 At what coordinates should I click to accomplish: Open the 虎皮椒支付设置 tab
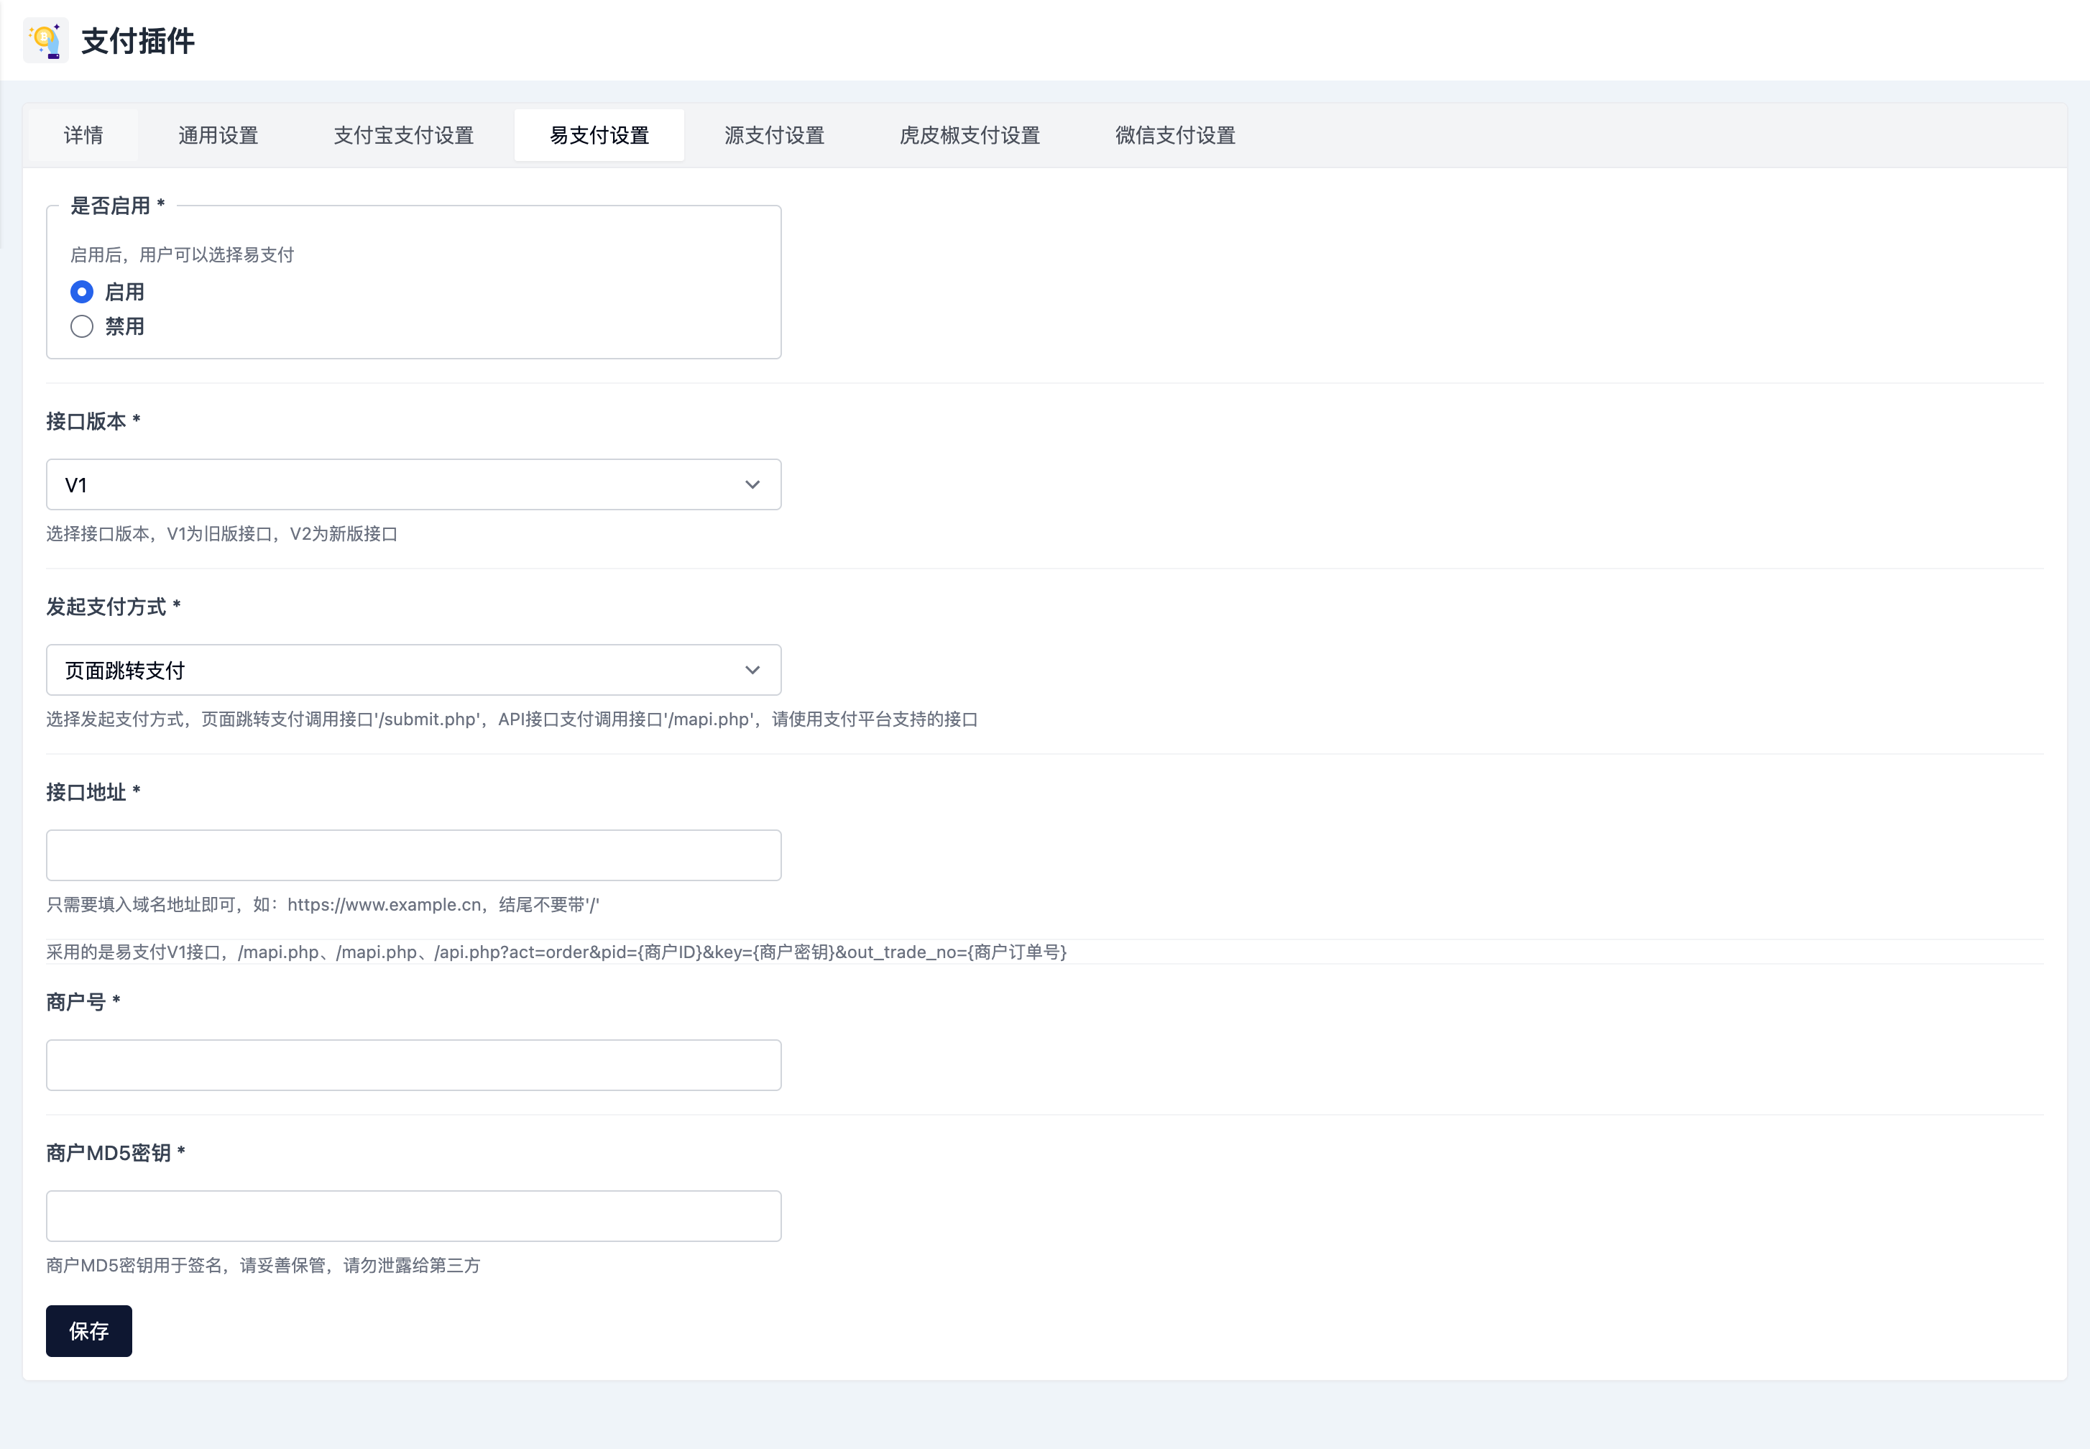969,135
